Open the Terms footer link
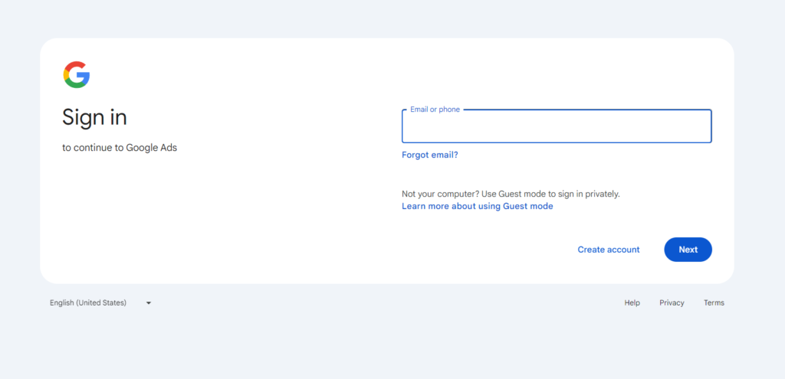785x379 pixels. tap(714, 303)
